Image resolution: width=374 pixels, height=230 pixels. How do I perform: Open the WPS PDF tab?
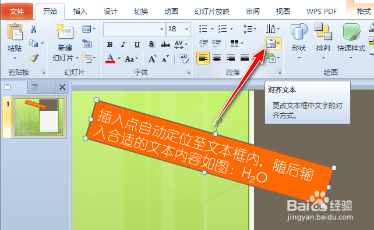(x=322, y=11)
